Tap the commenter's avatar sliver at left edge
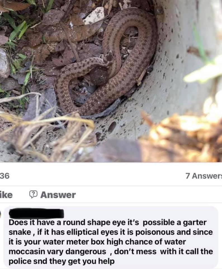222x269 pixels. click(x=1, y=214)
